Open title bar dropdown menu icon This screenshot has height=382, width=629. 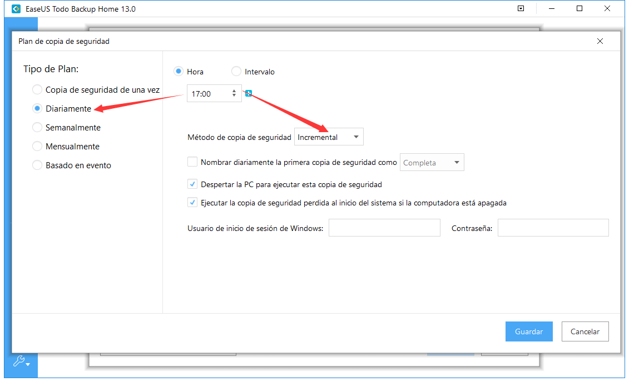[x=521, y=8]
